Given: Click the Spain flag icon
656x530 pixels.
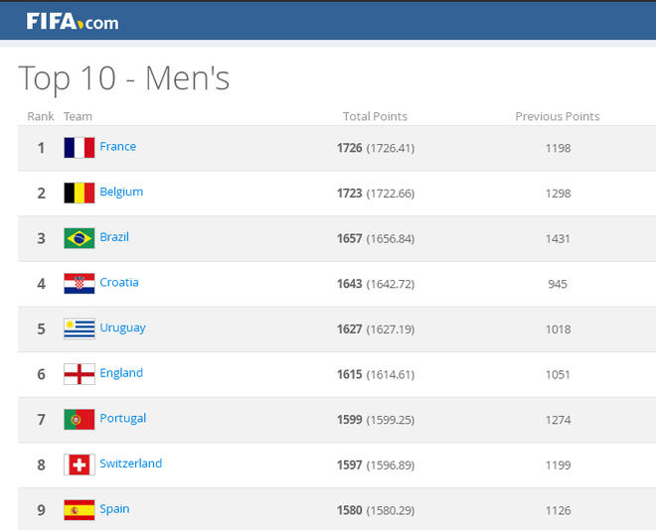Looking at the screenshot, I should coord(80,510).
